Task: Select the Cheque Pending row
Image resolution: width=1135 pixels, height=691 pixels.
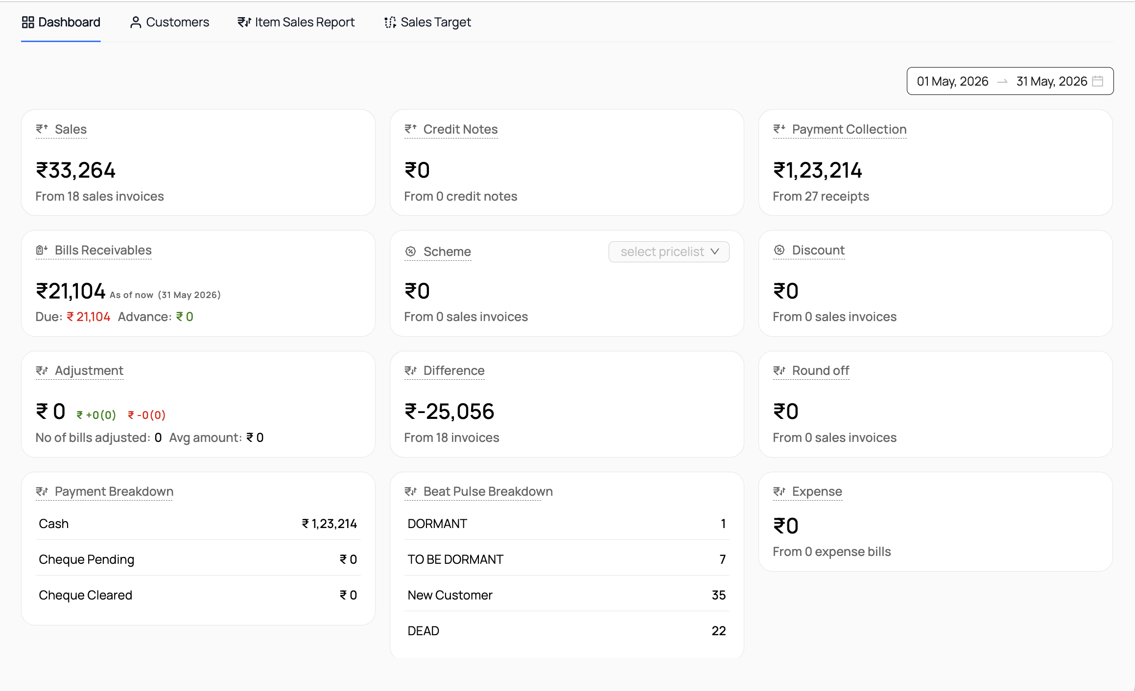Action: click(198, 559)
